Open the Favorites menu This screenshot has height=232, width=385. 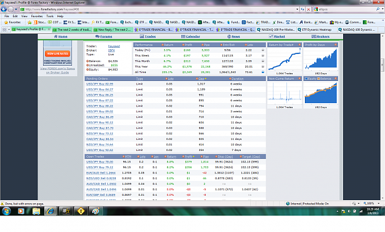coord(37,16)
